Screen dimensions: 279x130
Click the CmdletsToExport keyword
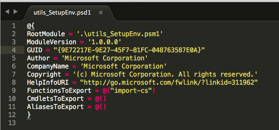click(x=55, y=98)
